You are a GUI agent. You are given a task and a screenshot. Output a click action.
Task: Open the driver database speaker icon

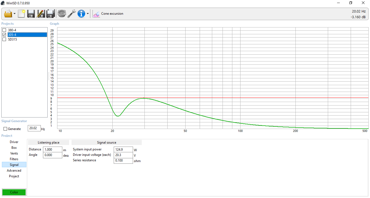[62, 14]
